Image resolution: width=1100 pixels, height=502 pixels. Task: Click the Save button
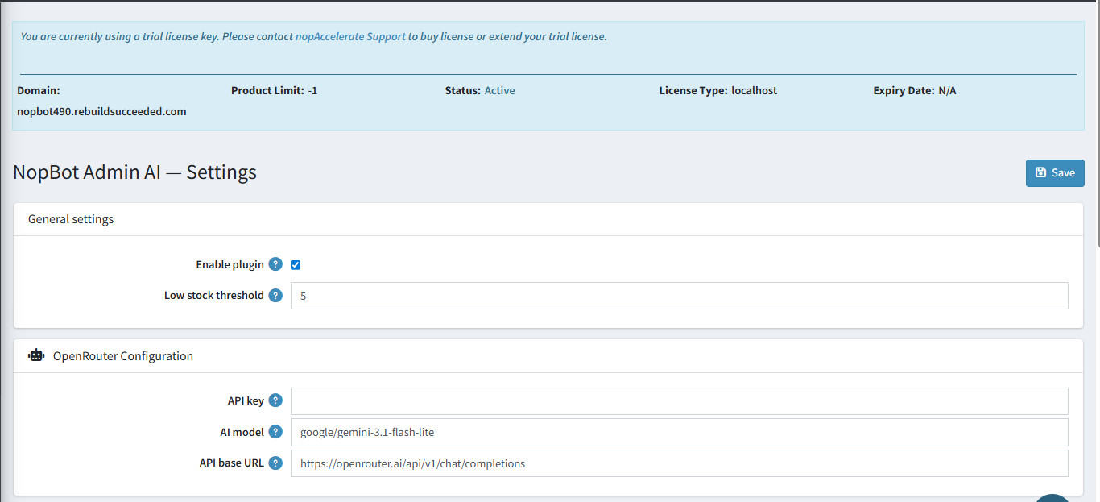pyautogui.click(x=1055, y=172)
